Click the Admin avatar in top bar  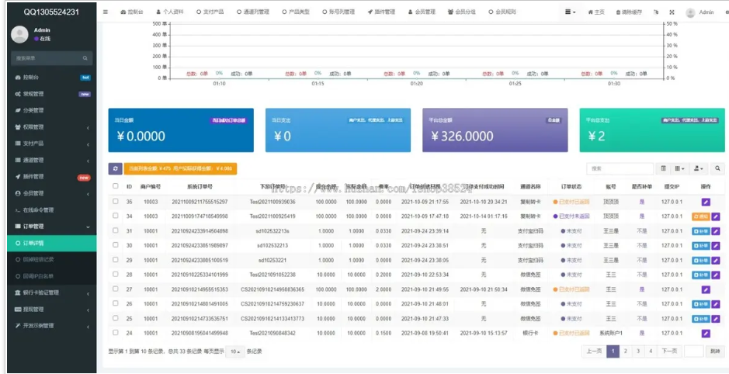pyautogui.click(x=690, y=12)
